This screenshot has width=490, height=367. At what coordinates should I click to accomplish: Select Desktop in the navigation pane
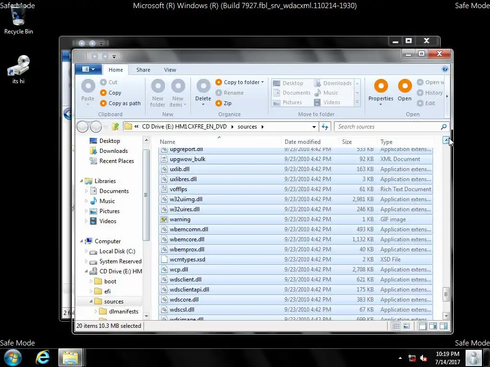pos(105,141)
